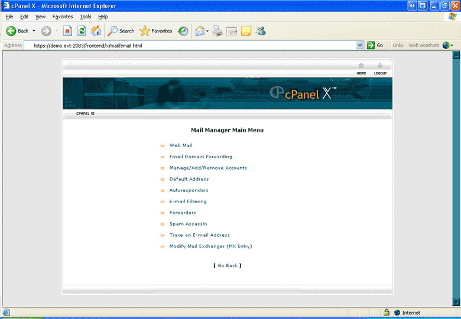
Task: Open the Favorites menu
Action: pyautogui.click(x=62, y=17)
